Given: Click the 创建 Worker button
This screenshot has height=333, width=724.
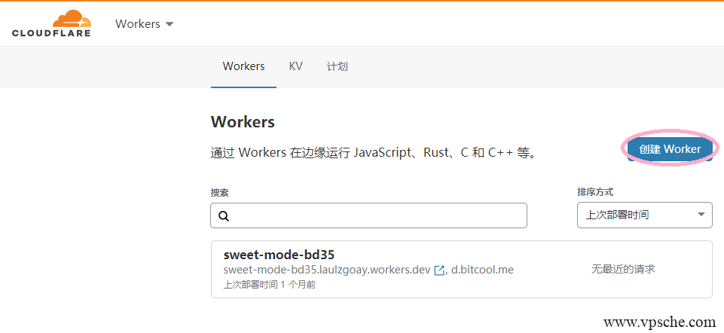Looking at the screenshot, I should (x=670, y=149).
